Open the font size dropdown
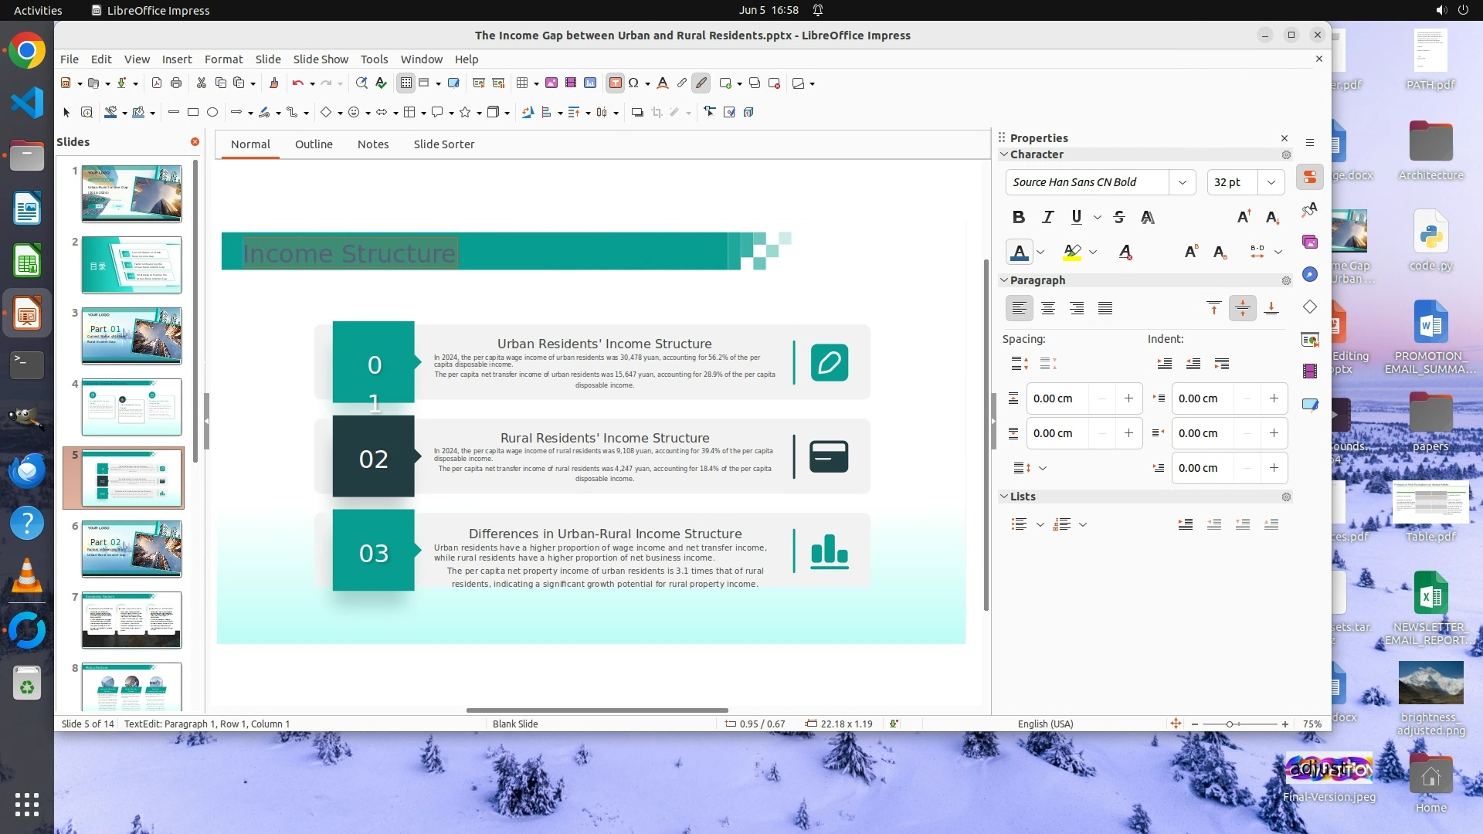This screenshot has width=1483, height=834. (1271, 182)
